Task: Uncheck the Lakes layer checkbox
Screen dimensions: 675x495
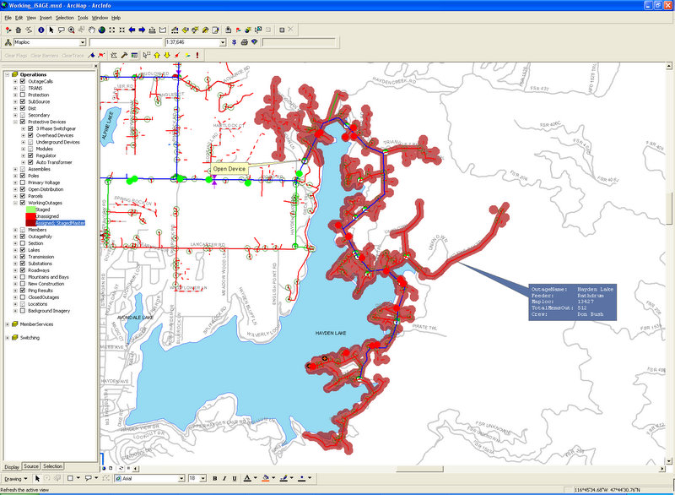Action: [x=23, y=250]
